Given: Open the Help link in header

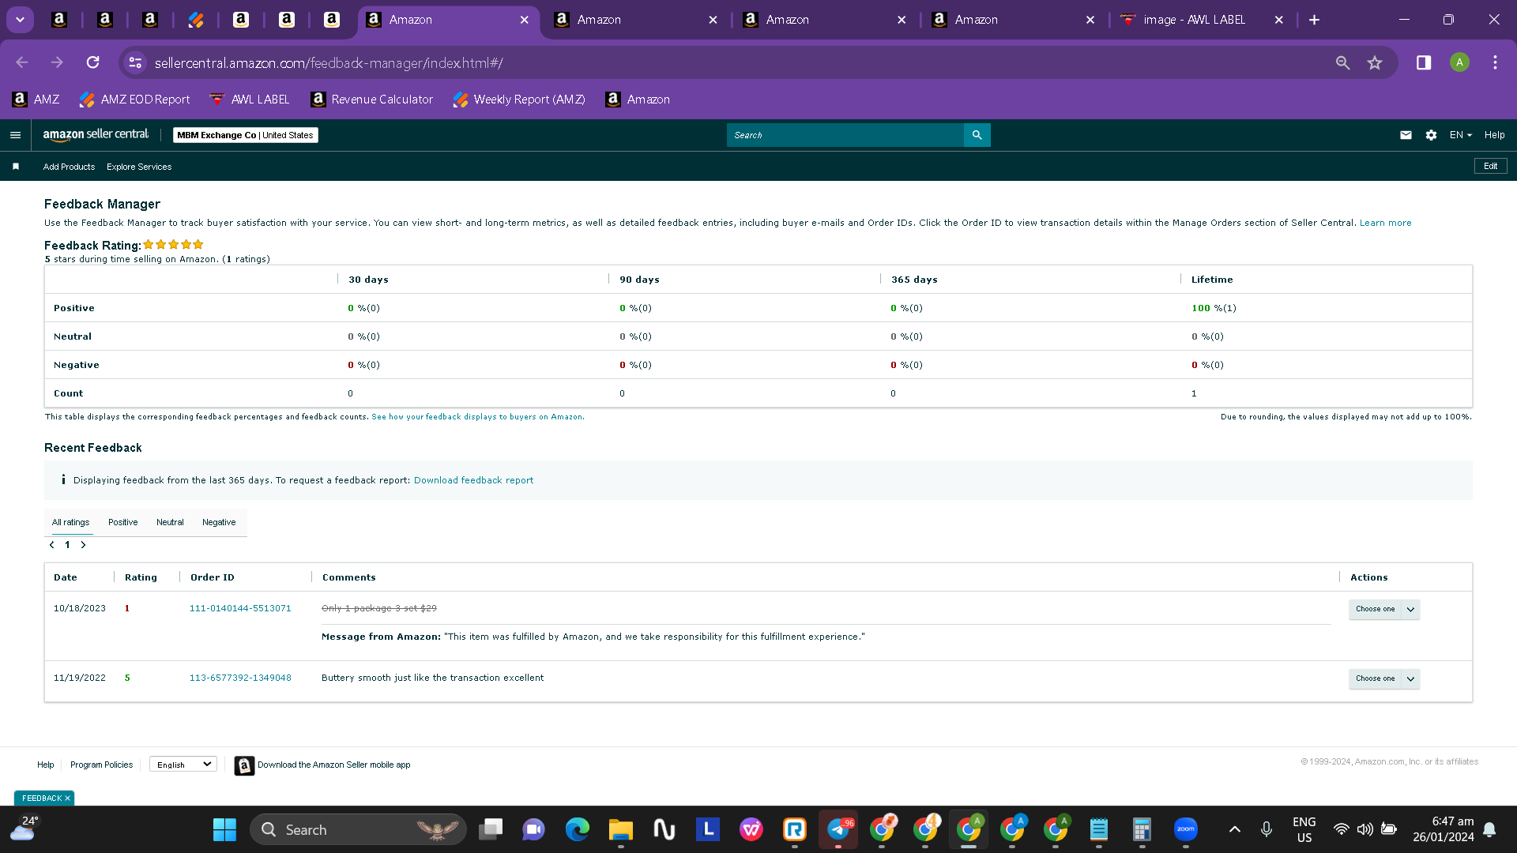Looking at the screenshot, I should (1494, 135).
